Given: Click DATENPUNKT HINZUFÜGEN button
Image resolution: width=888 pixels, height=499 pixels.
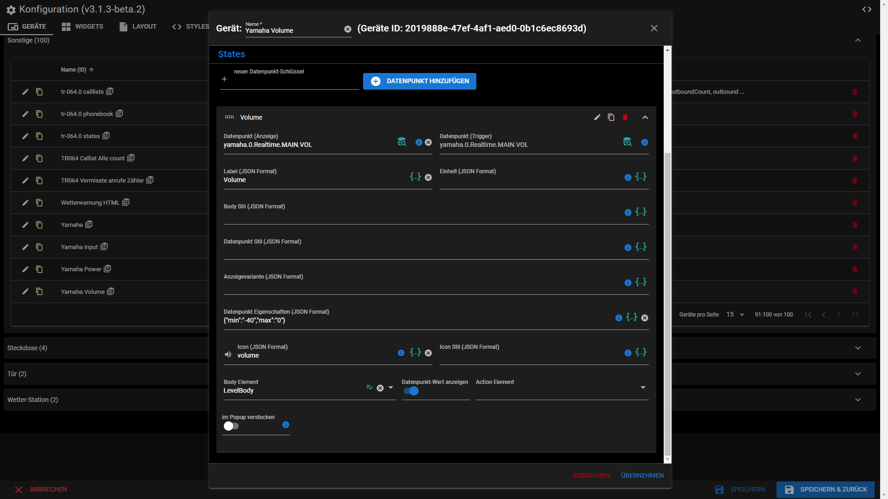Looking at the screenshot, I should click(x=419, y=81).
